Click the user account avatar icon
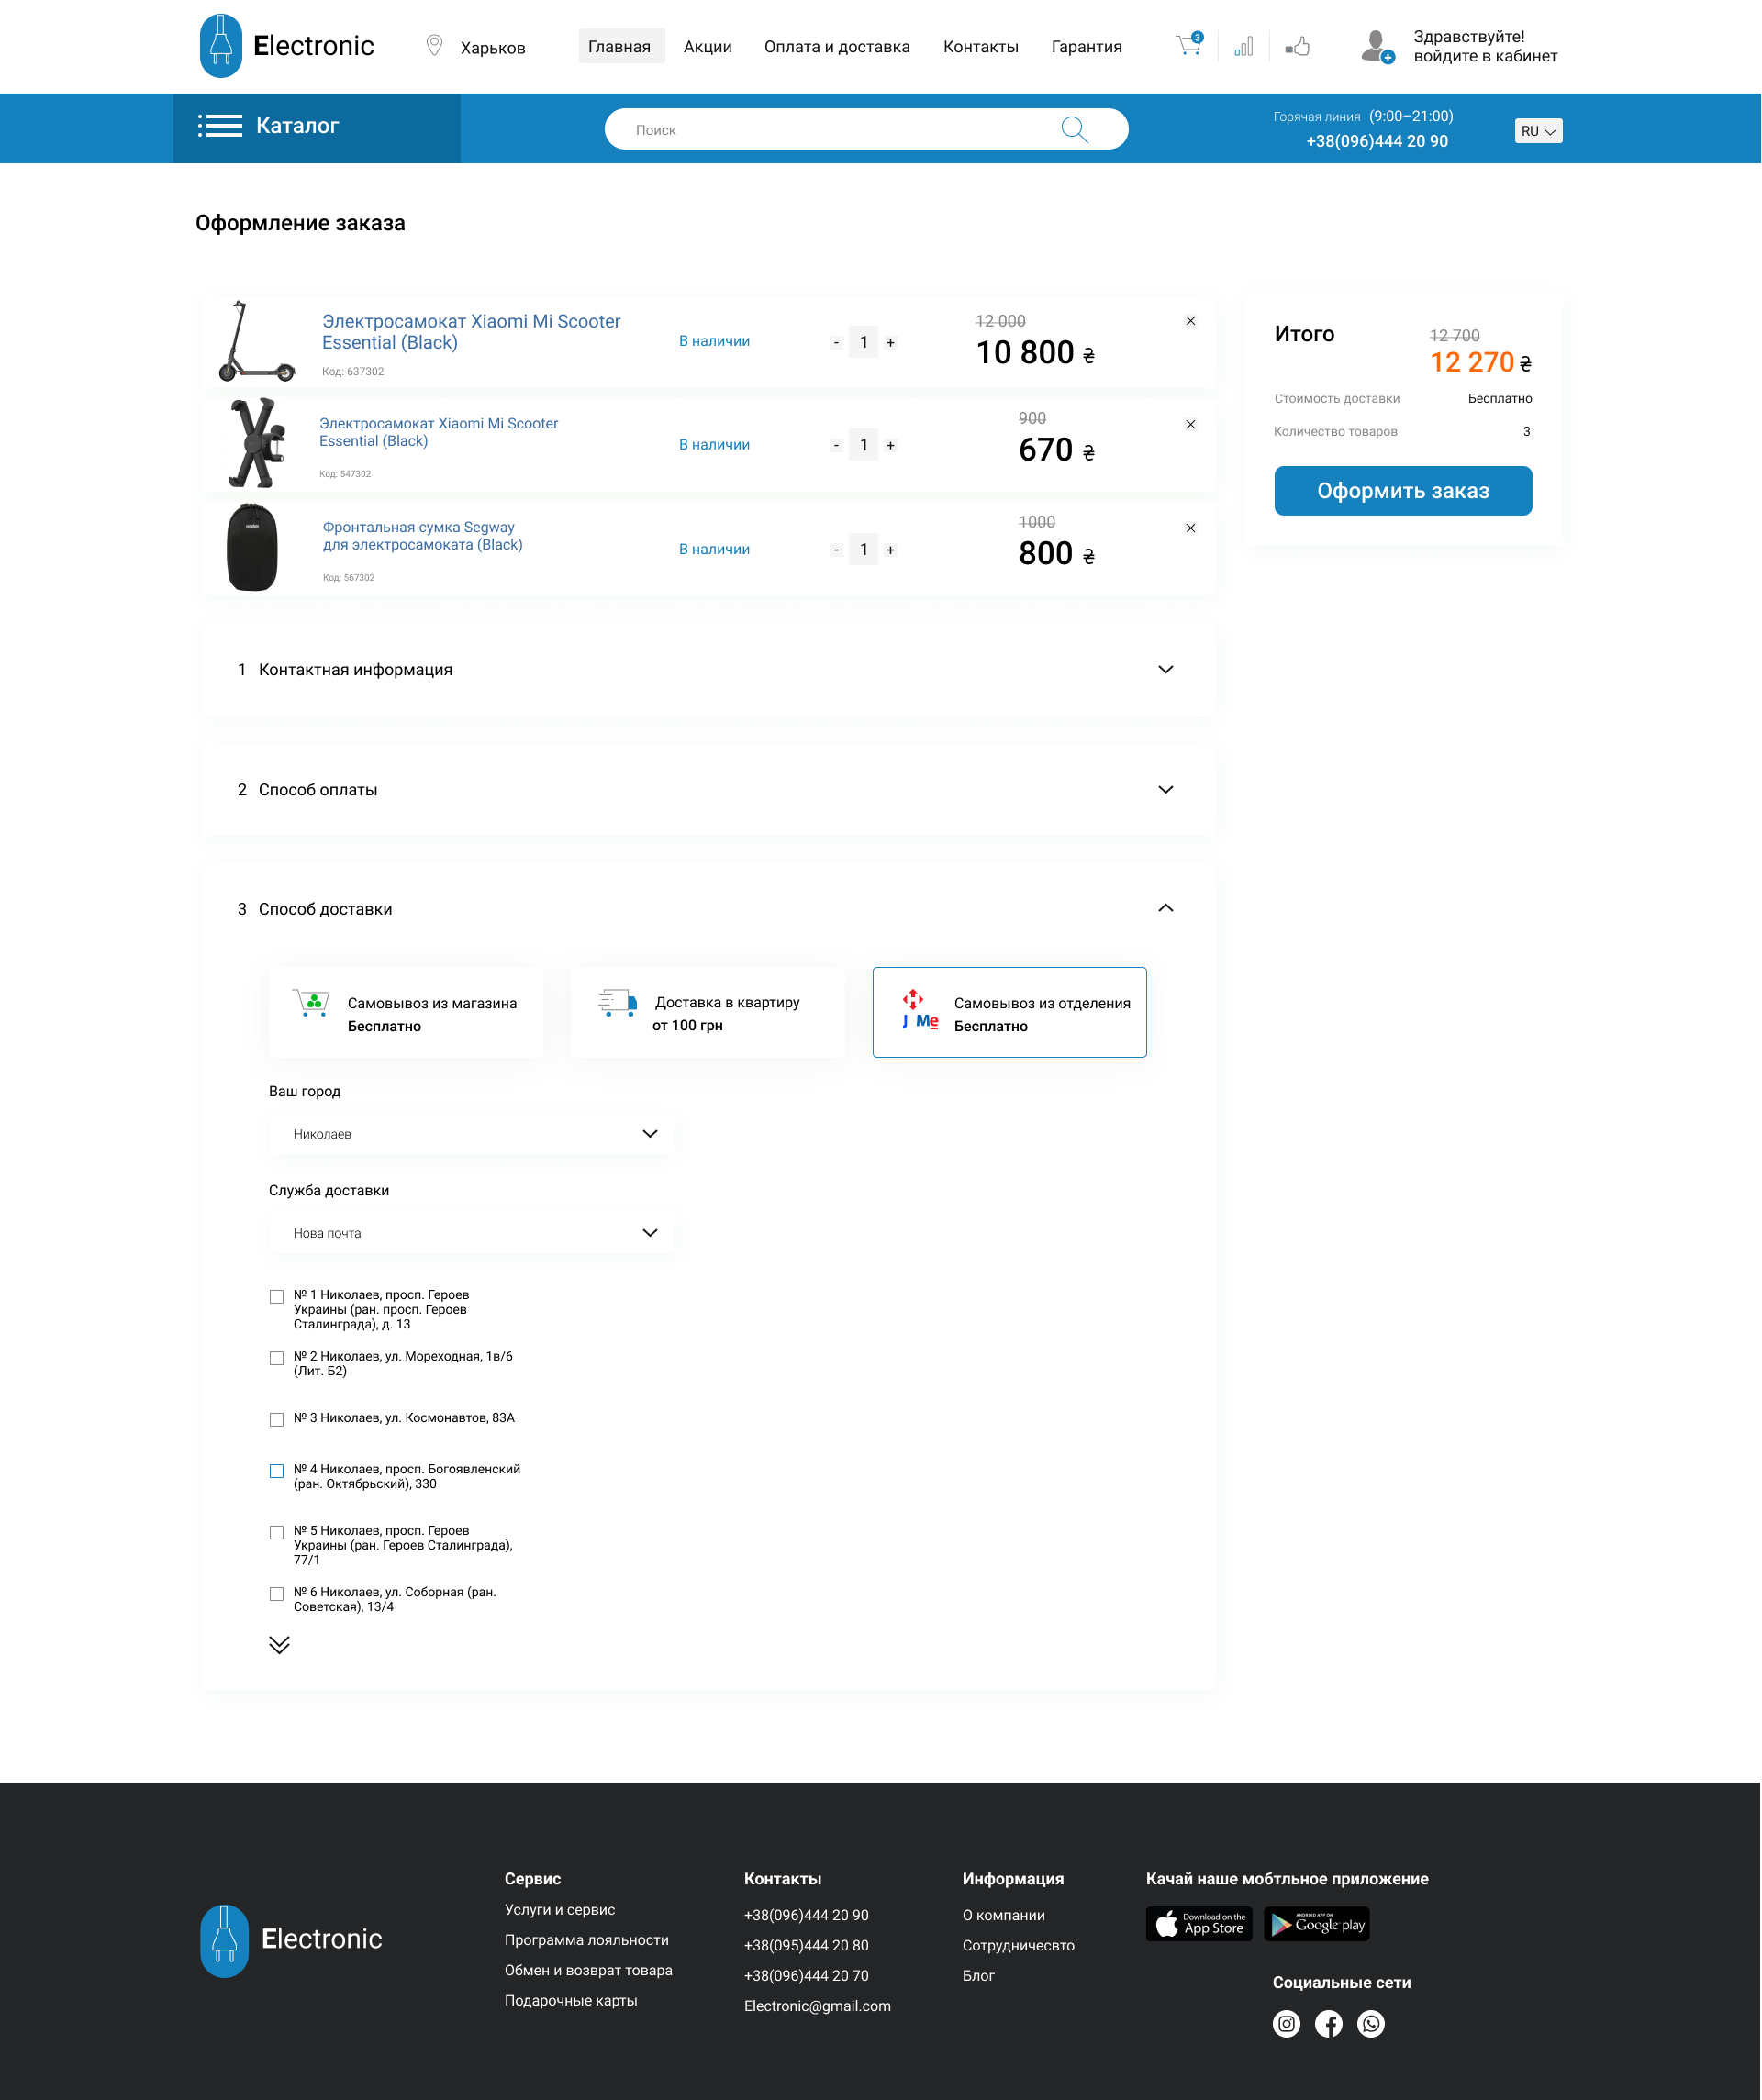Image resolution: width=1762 pixels, height=2100 pixels. tap(1377, 46)
